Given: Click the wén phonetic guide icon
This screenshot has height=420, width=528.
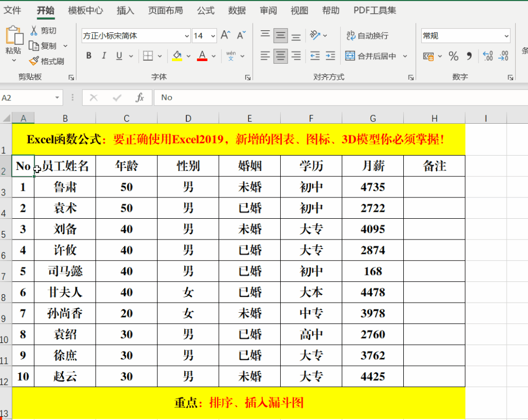Looking at the screenshot, I should [231, 56].
